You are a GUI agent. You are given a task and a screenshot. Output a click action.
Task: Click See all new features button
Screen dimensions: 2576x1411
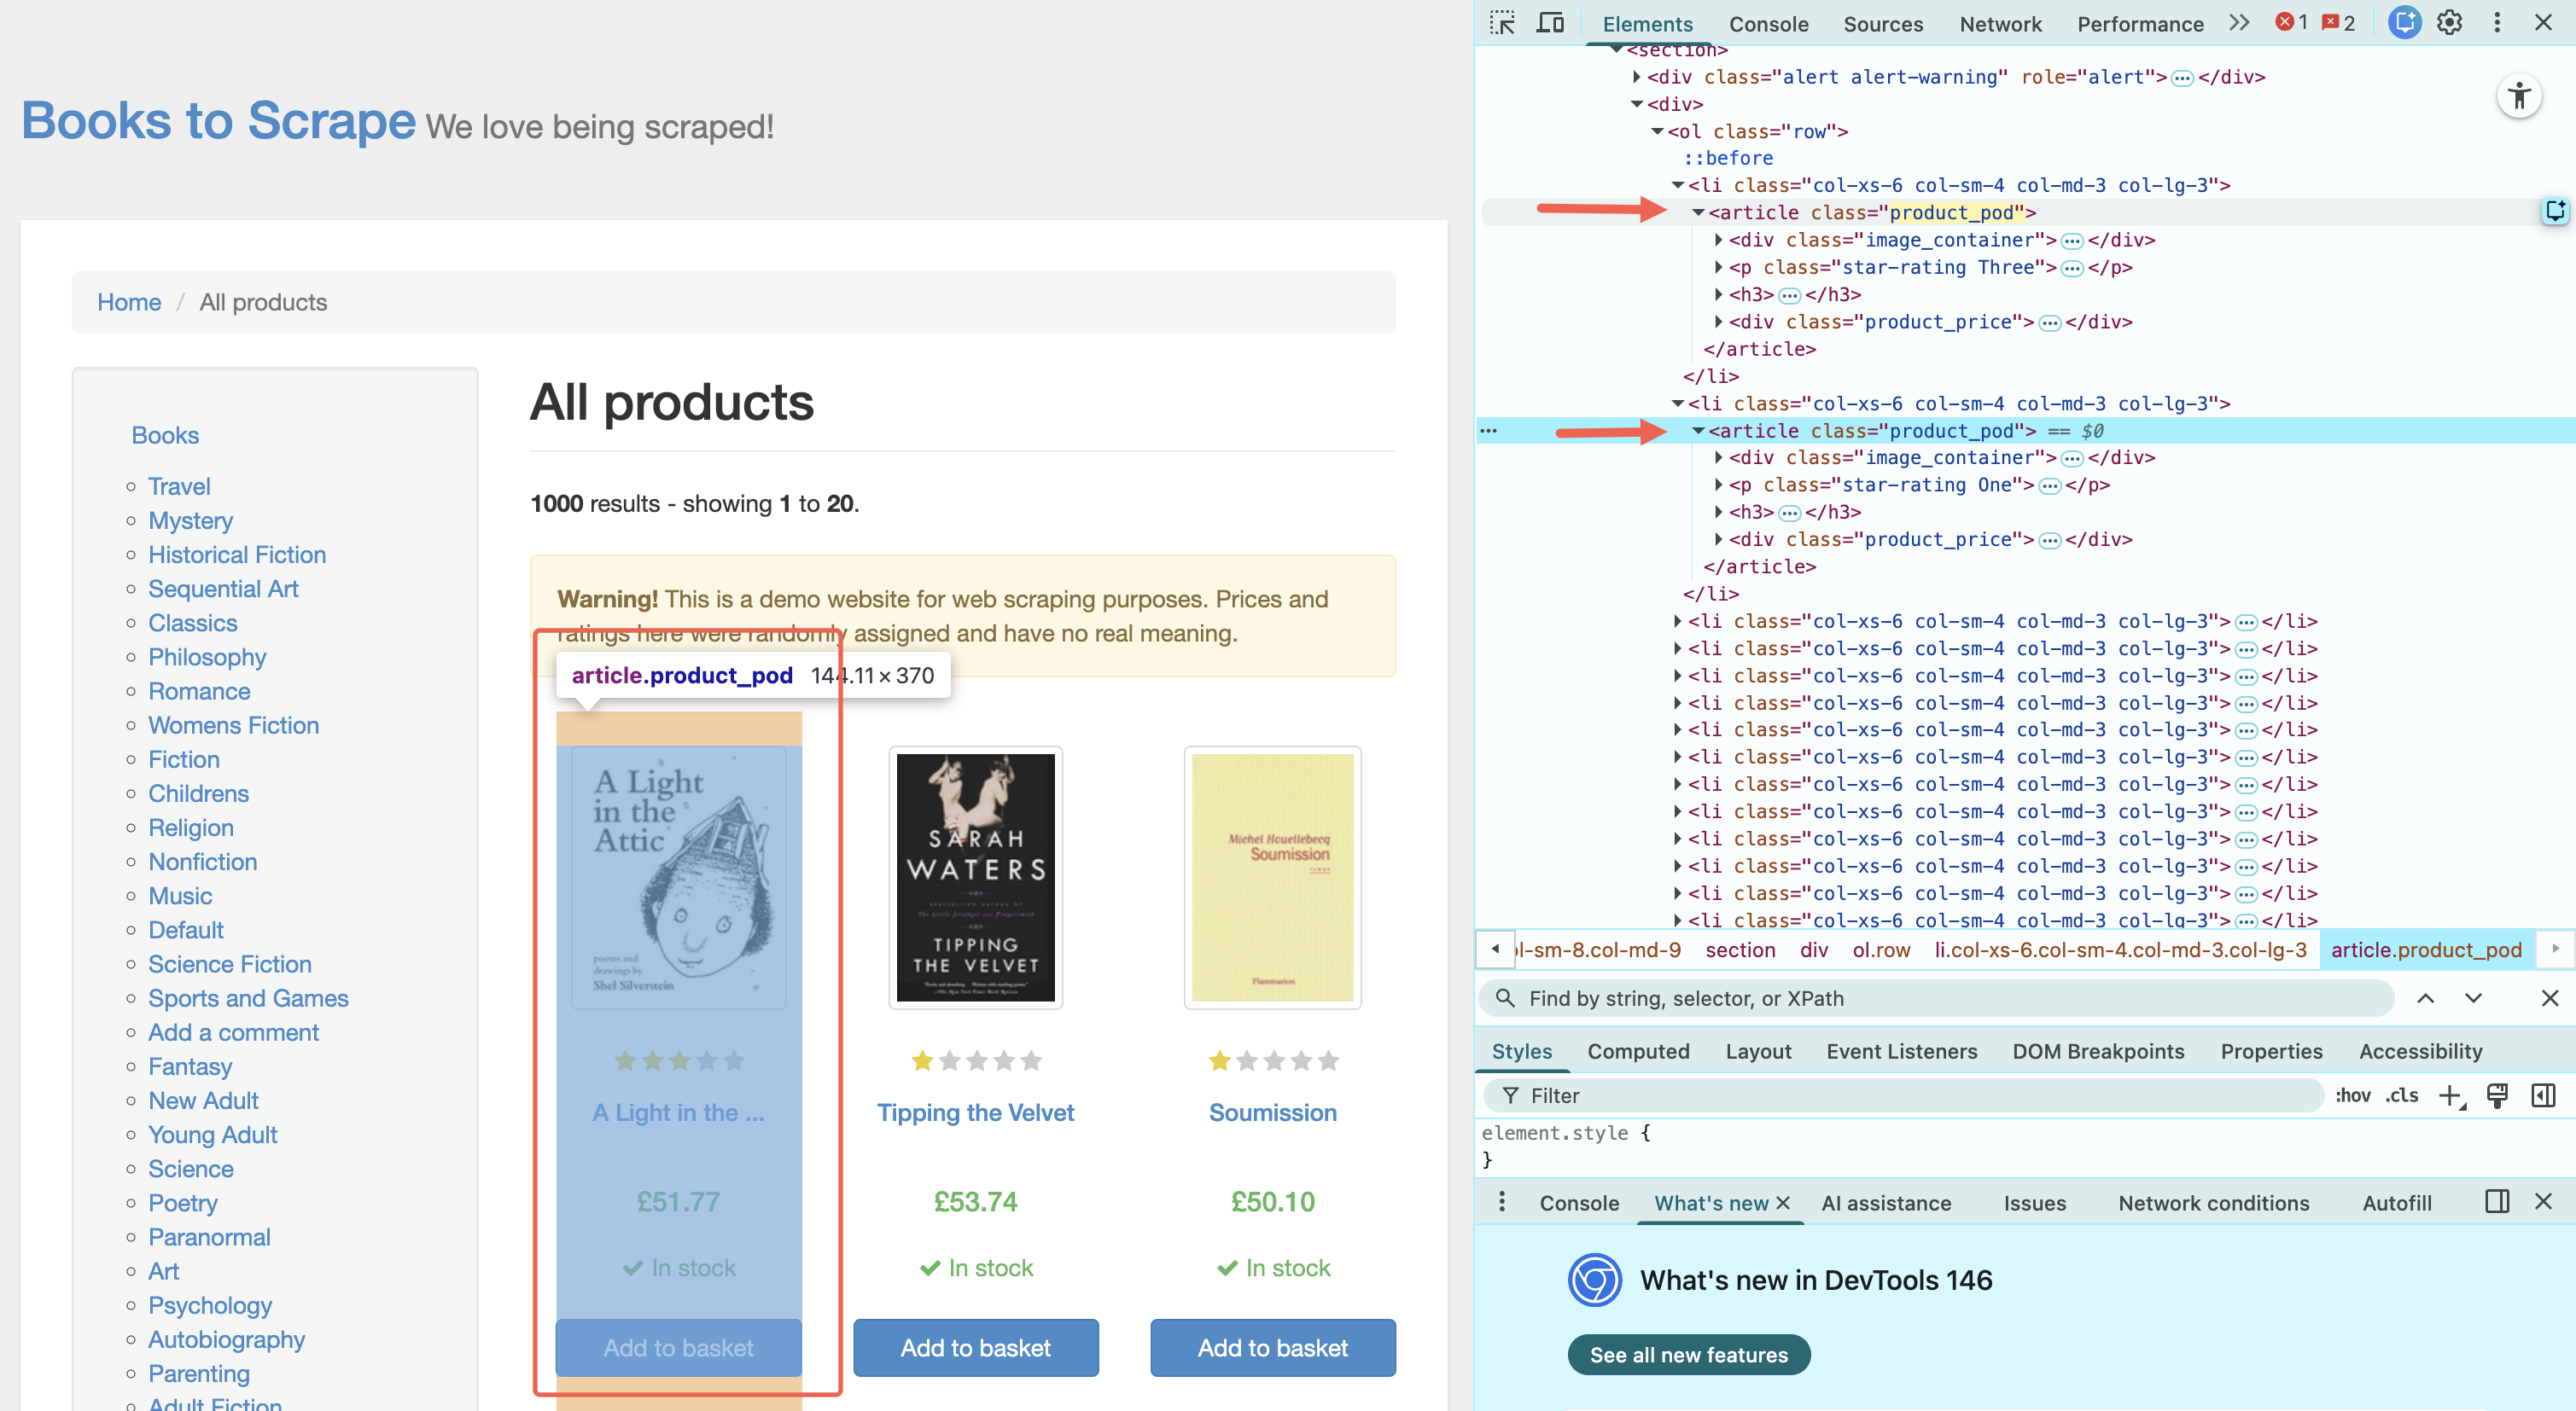pyautogui.click(x=1688, y=1355)
